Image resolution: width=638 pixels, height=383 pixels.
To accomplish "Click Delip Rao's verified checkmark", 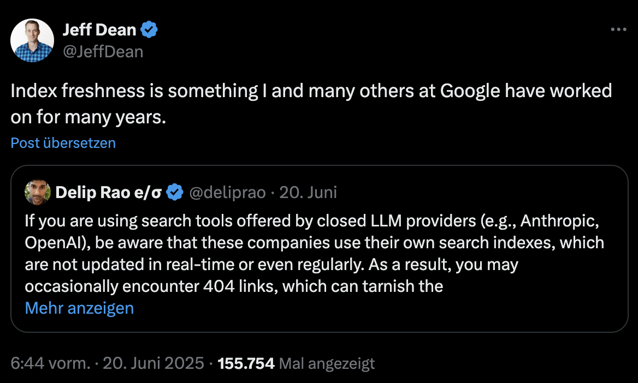I will pyautogui.click(x=174, y=191).
